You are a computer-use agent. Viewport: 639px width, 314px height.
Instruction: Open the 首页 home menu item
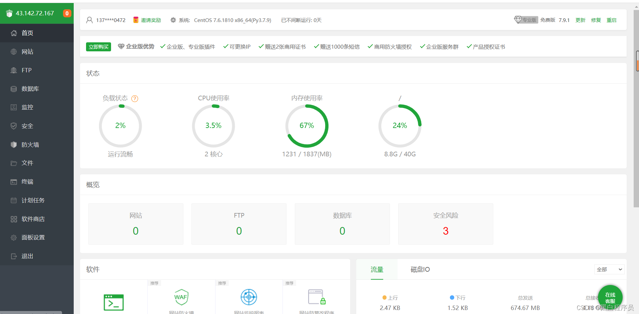click(37, 33)
